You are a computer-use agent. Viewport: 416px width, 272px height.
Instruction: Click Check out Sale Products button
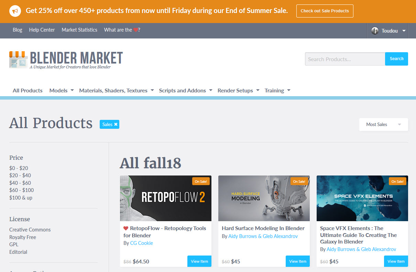point(325,11)
